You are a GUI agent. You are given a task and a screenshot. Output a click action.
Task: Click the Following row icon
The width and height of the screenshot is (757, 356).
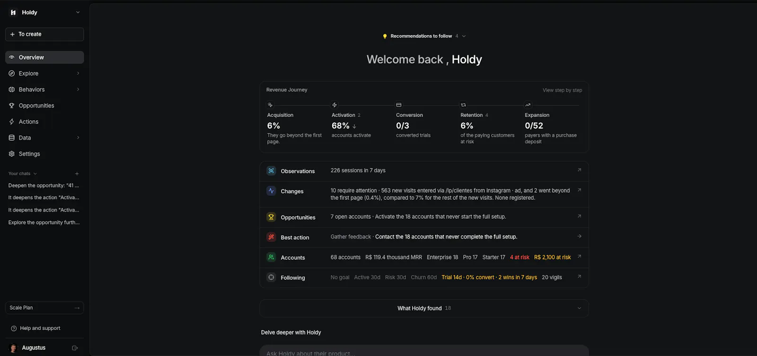tap(271, 277)
